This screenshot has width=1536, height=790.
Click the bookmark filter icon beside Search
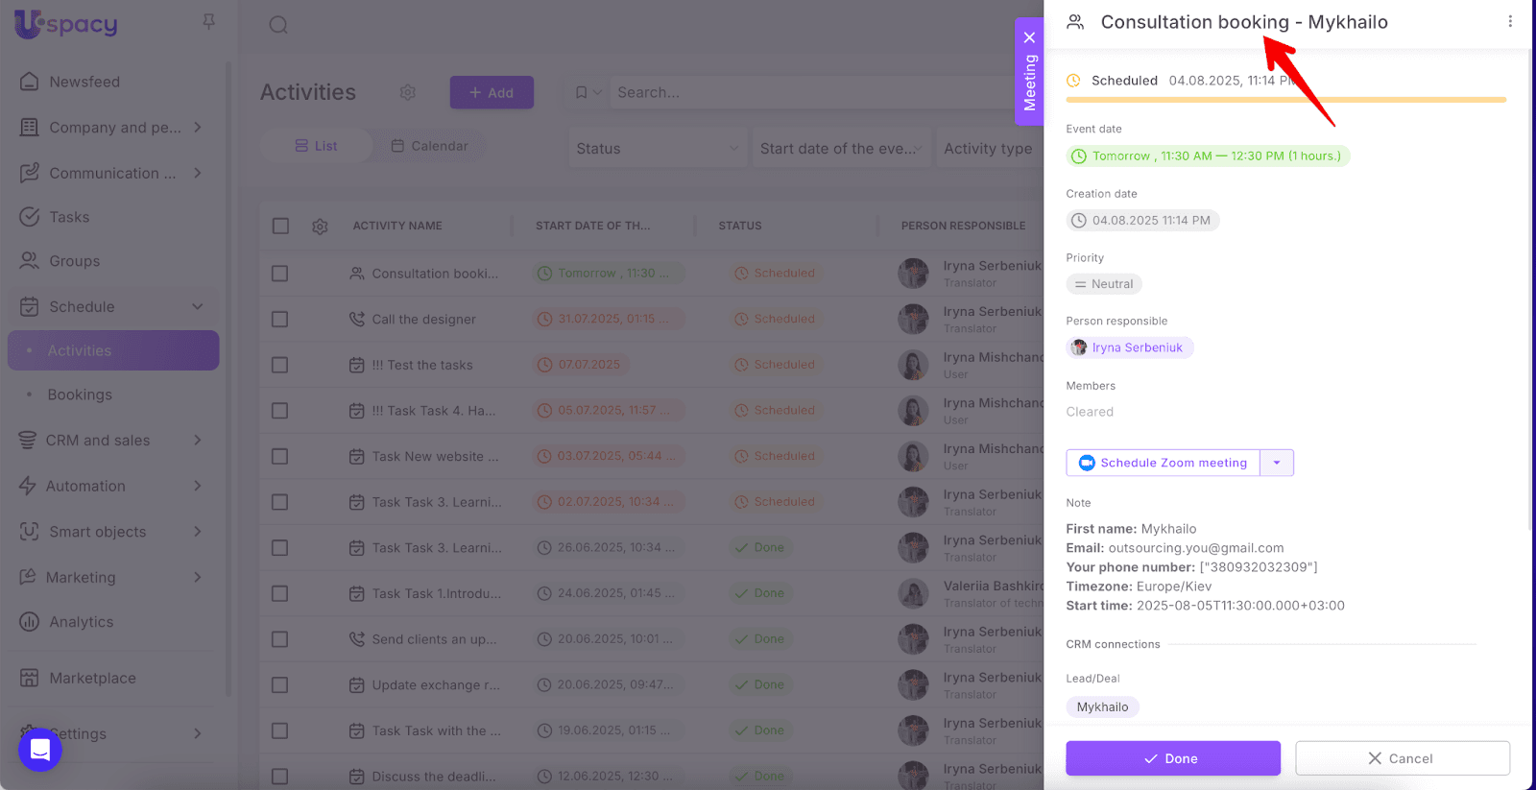point(582,92)
